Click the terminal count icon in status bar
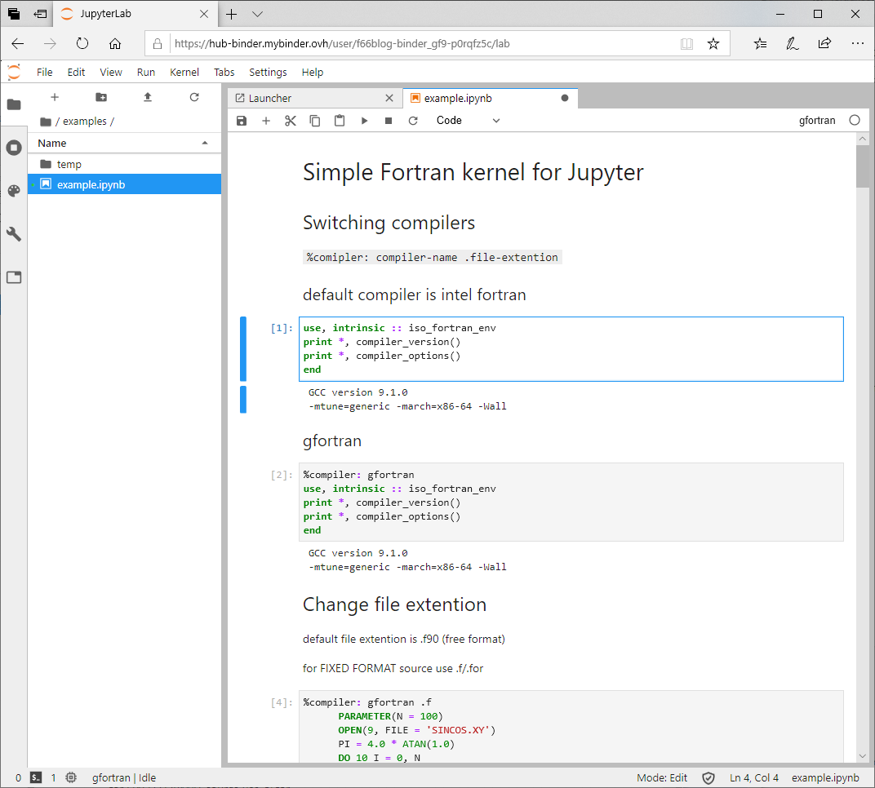This screenshot has width=875, height=788. tap(36, 777)
